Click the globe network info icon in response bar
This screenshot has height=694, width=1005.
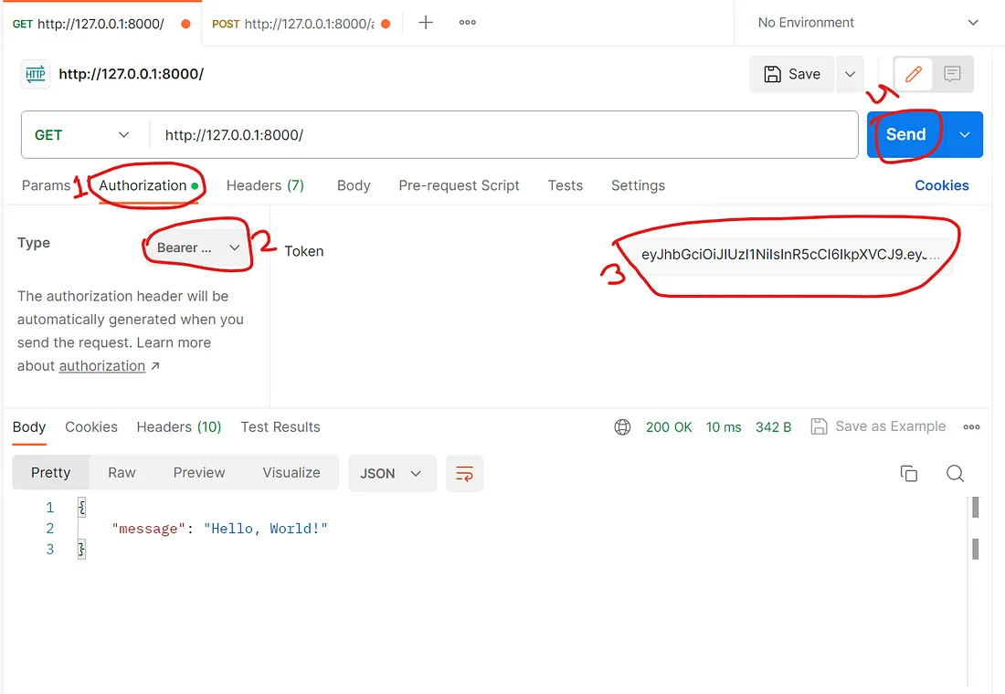(x=622, y=426)
